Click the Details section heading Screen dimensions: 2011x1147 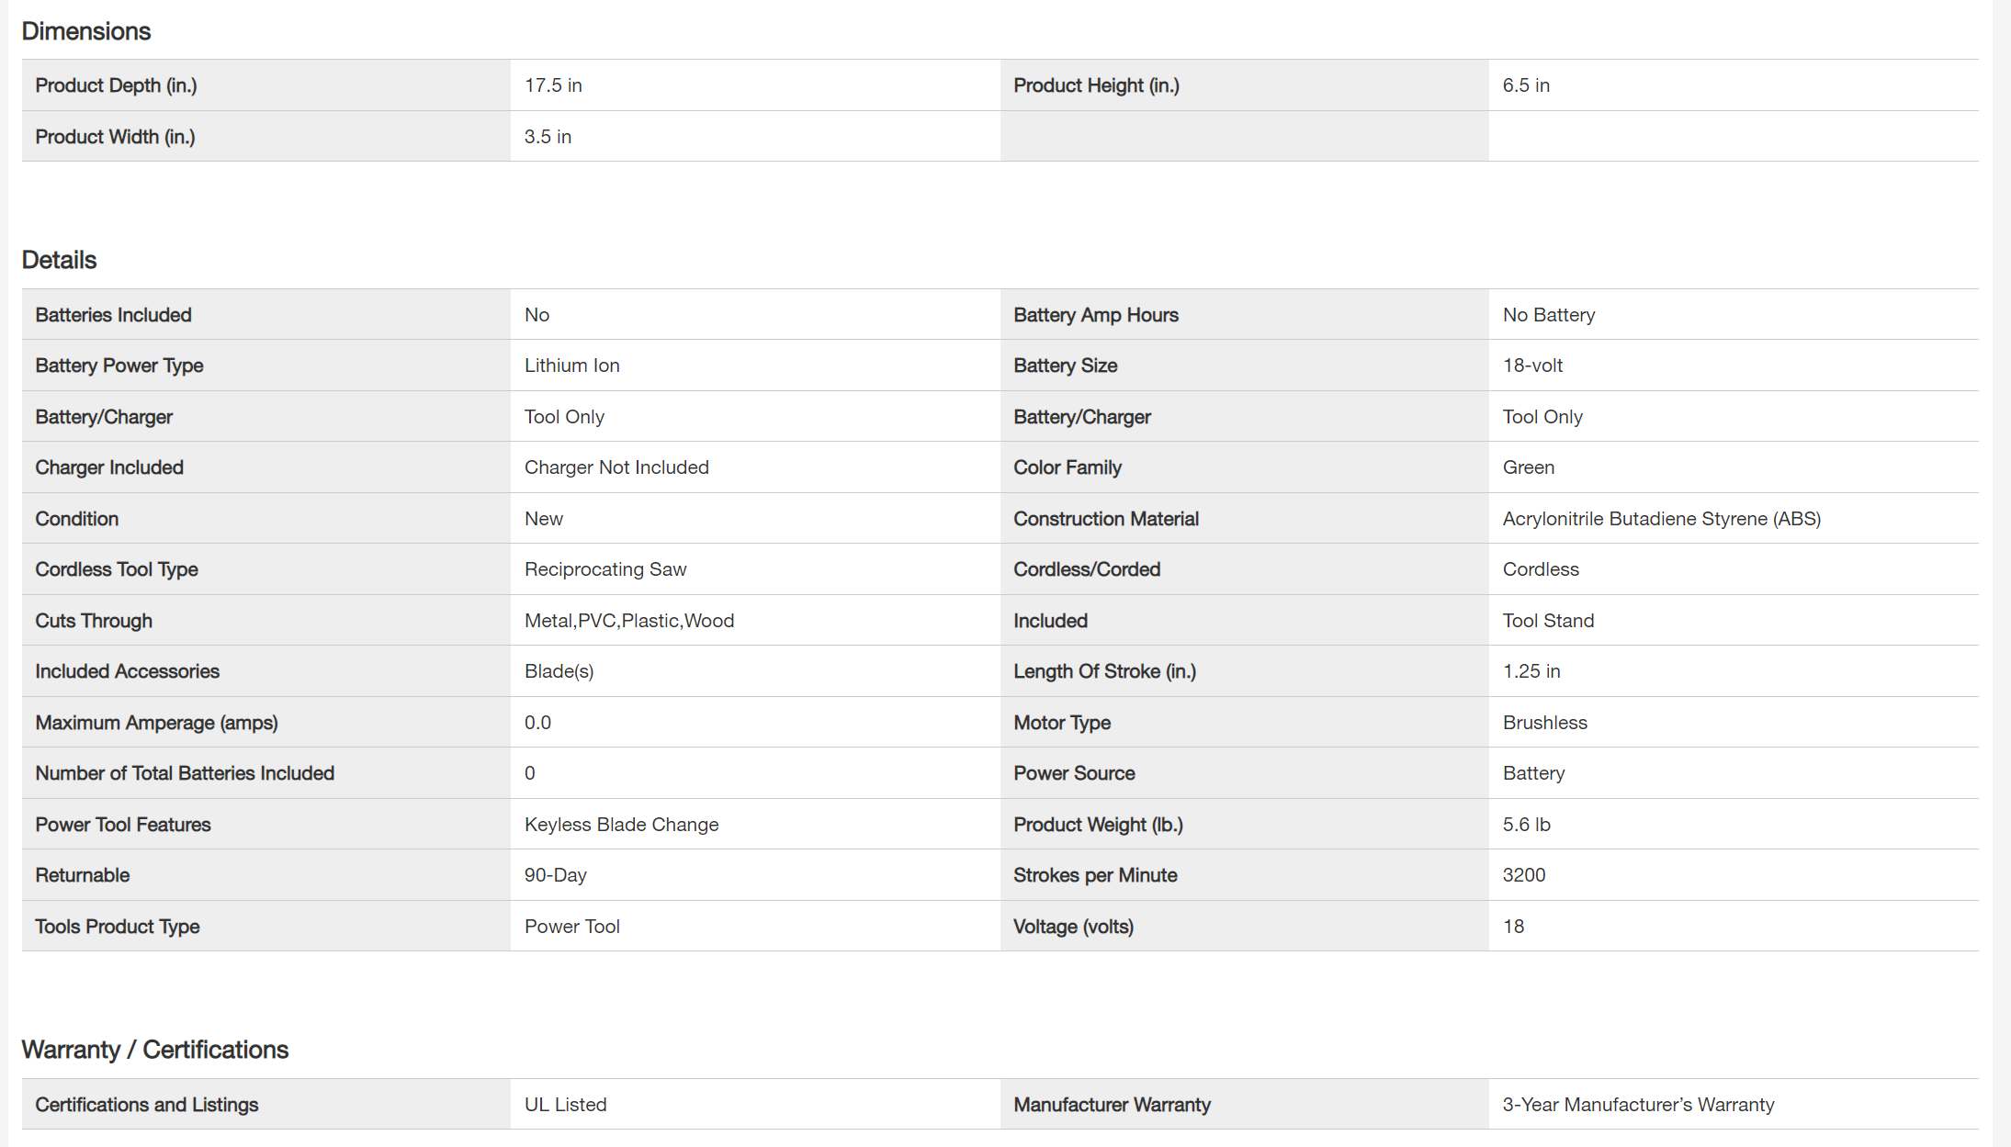[x=59, y=260]
